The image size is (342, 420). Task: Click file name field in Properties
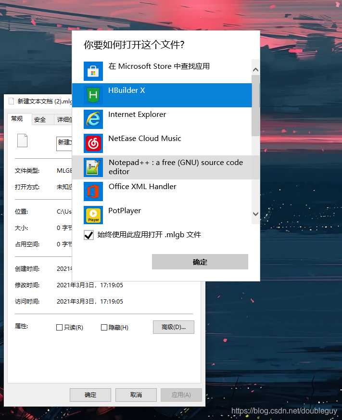coord(64,143)
